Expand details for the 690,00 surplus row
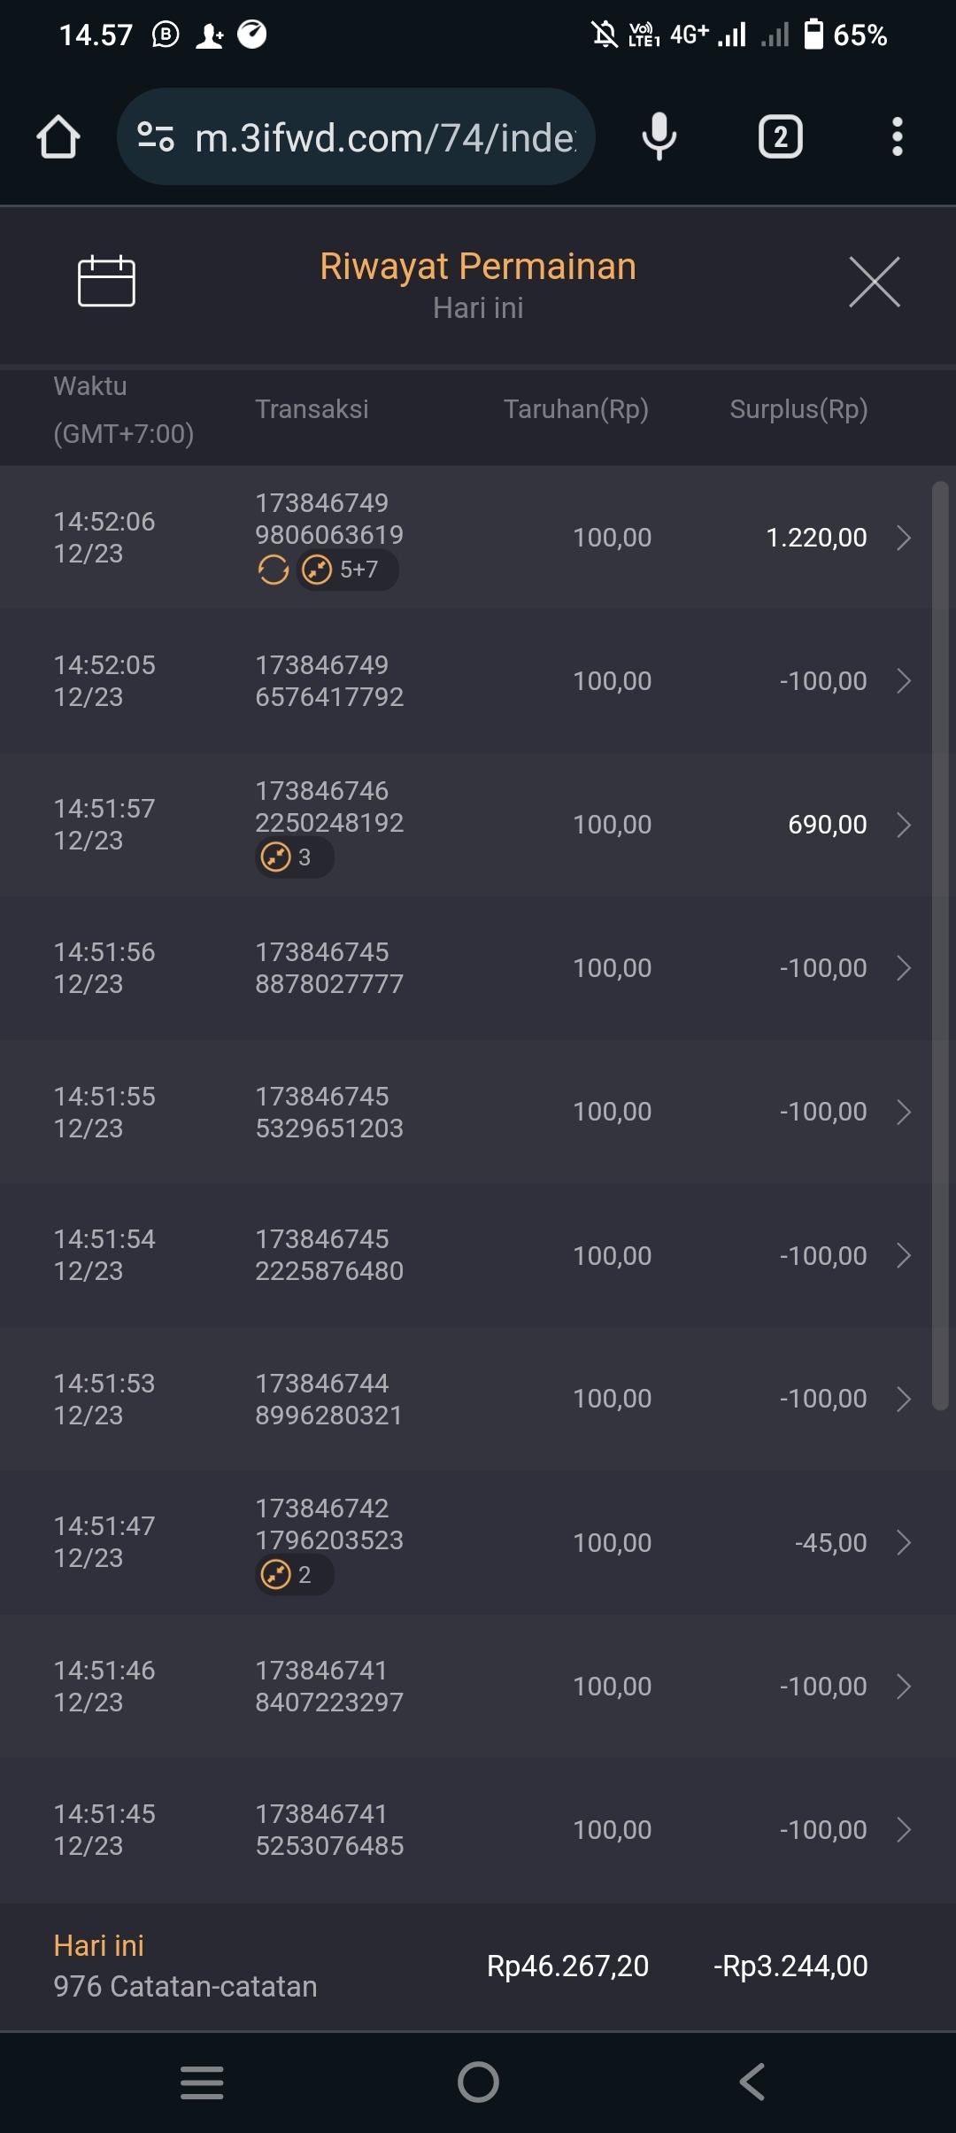The width and height of the screenshot is (956, 2133). tap(903, 825)
